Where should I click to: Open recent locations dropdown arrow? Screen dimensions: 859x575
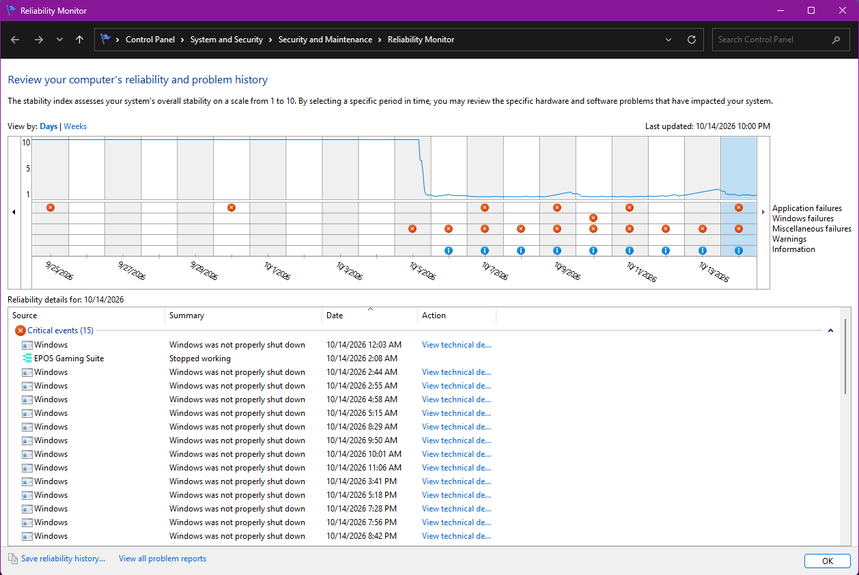(x=59, y=40)
